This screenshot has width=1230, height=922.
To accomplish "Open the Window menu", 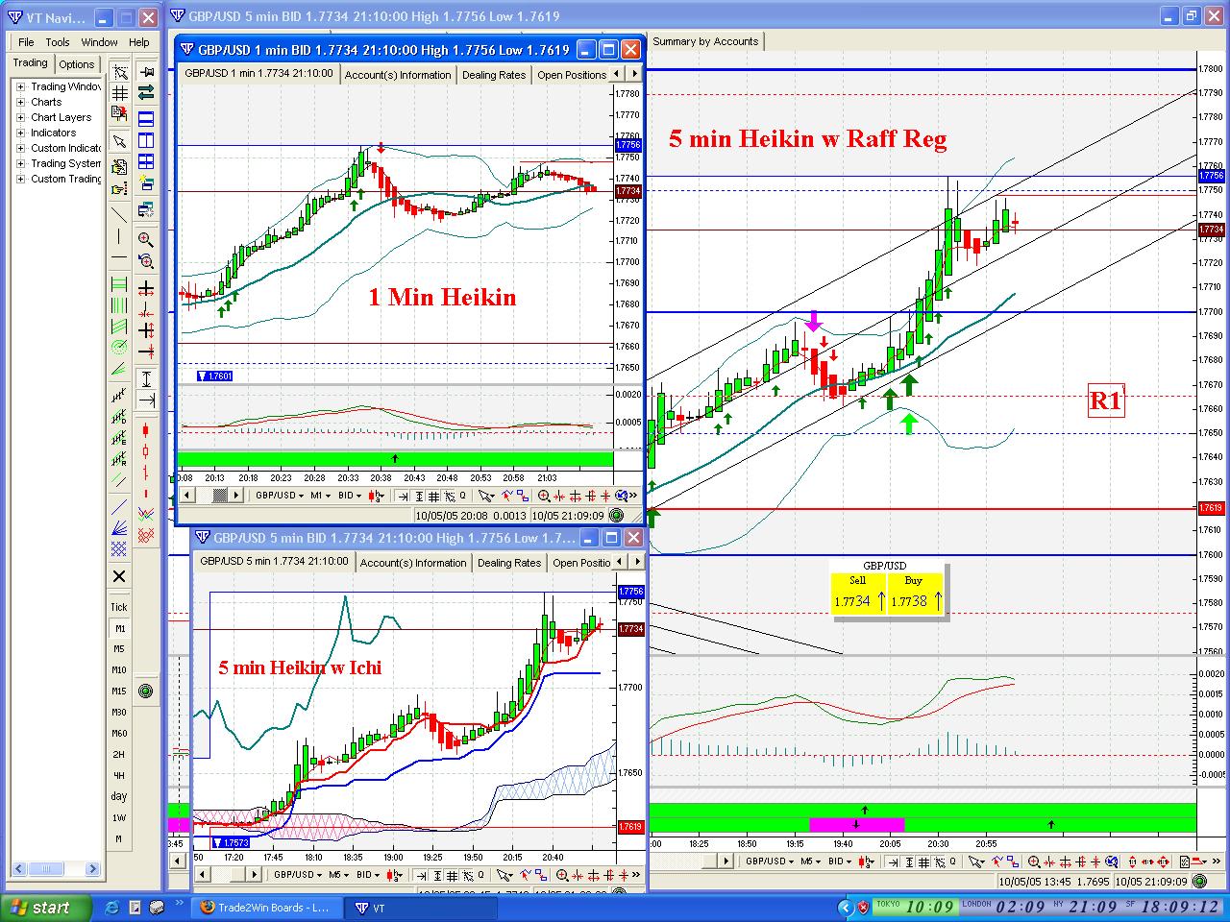I will 99,42.
